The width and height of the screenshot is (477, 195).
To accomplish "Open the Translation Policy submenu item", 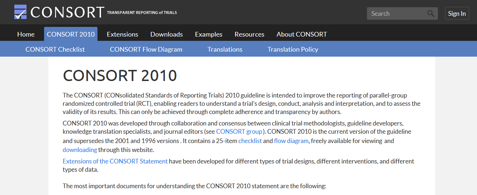I will [x=293, y=49].
